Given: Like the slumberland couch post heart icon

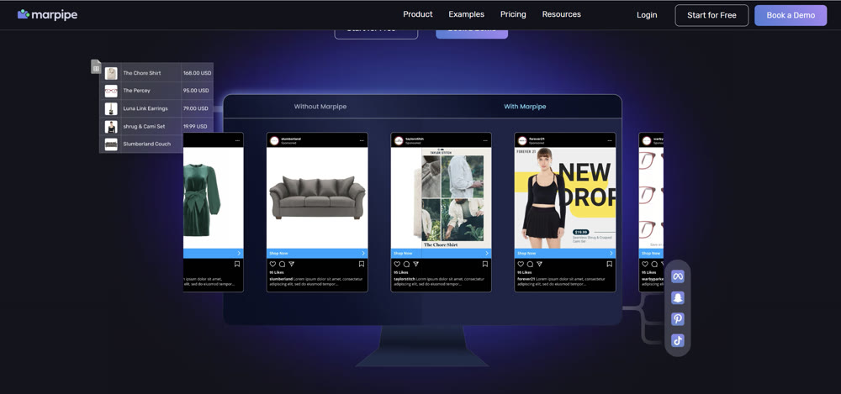Looking at the screenshot, I should coord(272,264).
